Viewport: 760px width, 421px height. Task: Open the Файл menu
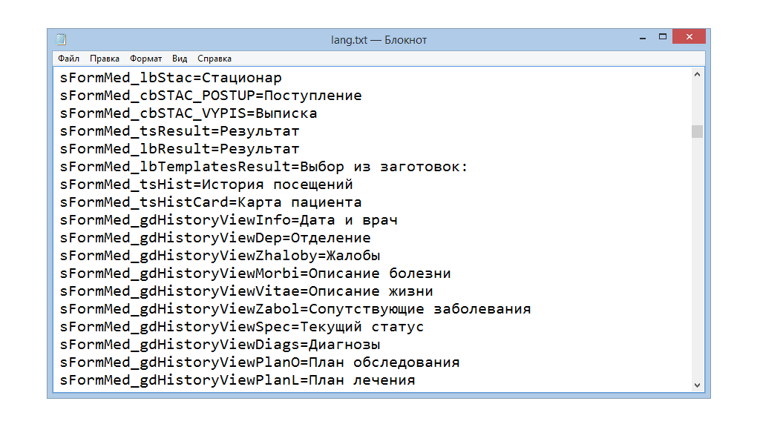(x=68, y=59)
